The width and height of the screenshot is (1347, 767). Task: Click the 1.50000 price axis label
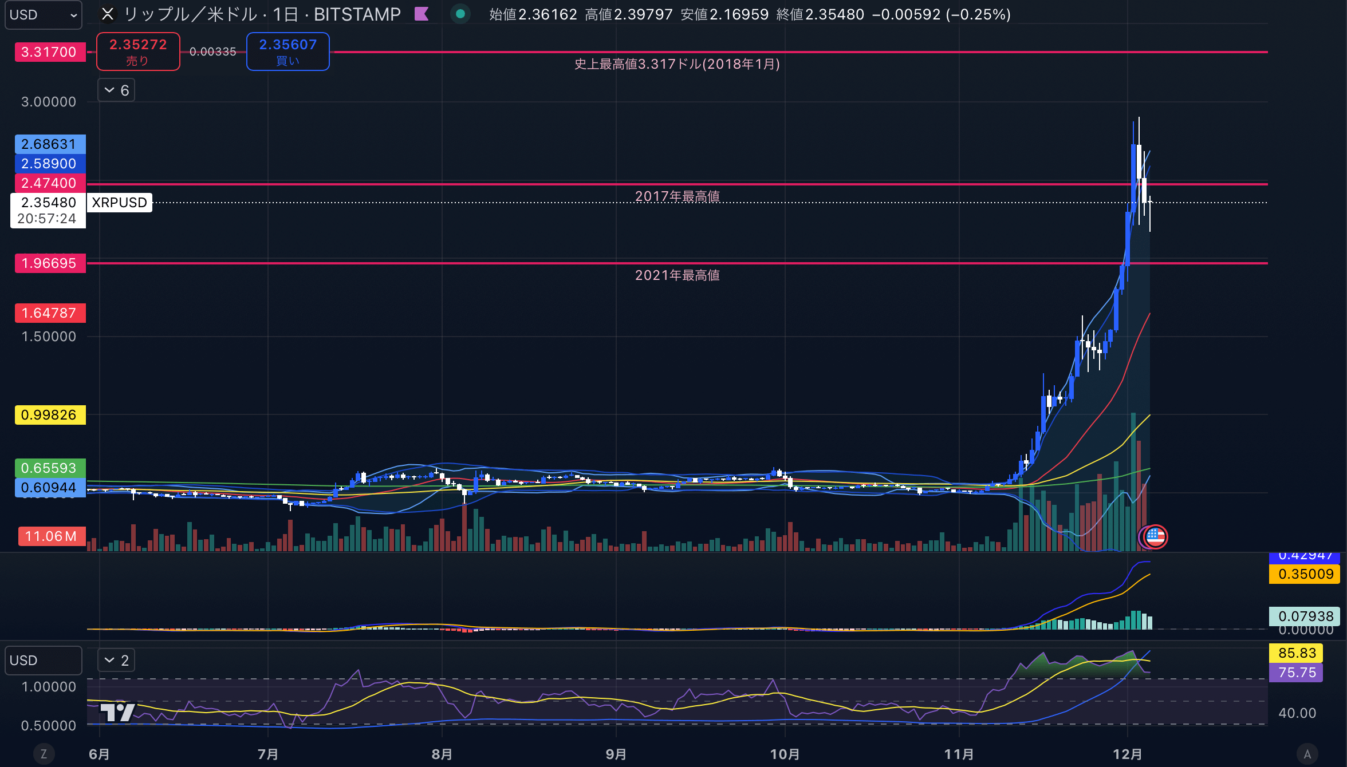click(x=49, y=337)
